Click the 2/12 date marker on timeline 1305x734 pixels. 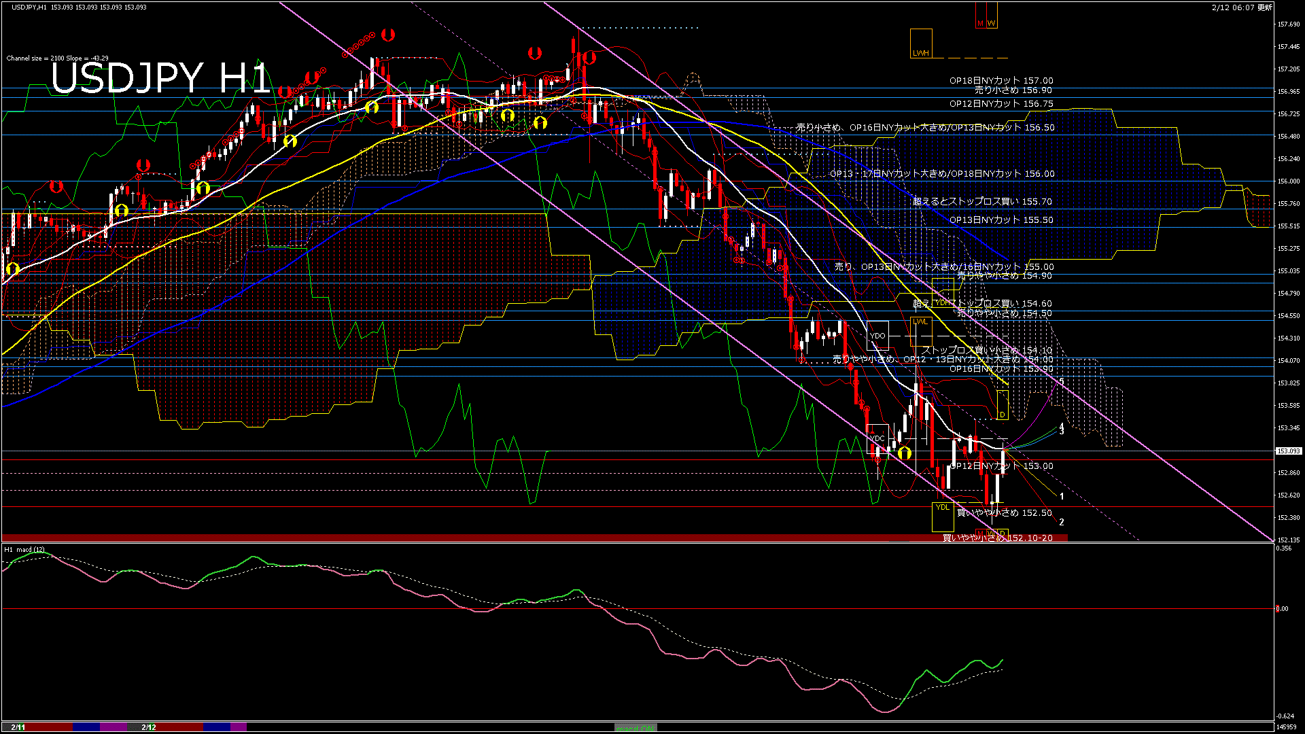tap(149, 727)
